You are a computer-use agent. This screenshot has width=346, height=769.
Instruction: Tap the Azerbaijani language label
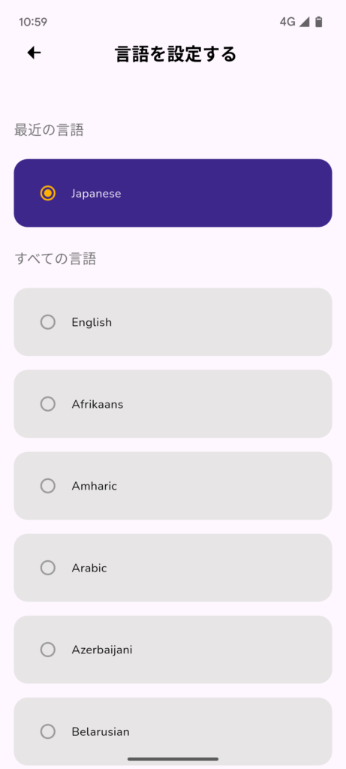(102, 650)
